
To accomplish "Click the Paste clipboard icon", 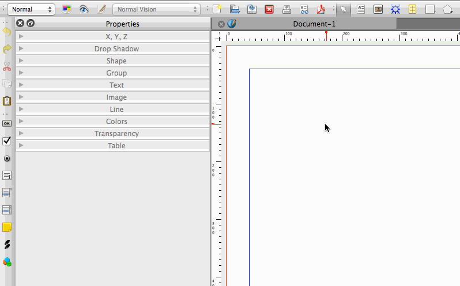I will 7,101.
